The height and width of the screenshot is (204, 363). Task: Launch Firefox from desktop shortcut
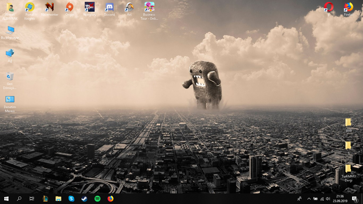pyautogui.click(x=349, y=7)
